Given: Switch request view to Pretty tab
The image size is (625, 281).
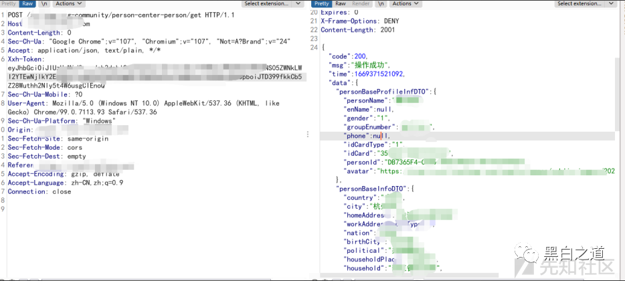Looking at the screenshot, I should (9, 4).
